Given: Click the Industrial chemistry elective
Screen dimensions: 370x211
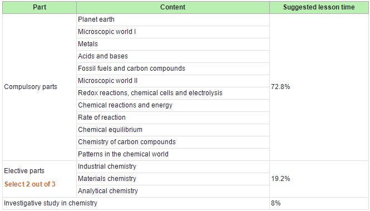Looking at the screenshot, I should coord(172,167).
